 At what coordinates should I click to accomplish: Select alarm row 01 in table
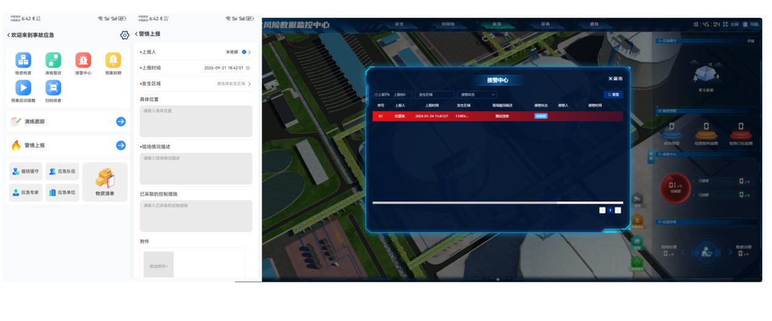498,116
